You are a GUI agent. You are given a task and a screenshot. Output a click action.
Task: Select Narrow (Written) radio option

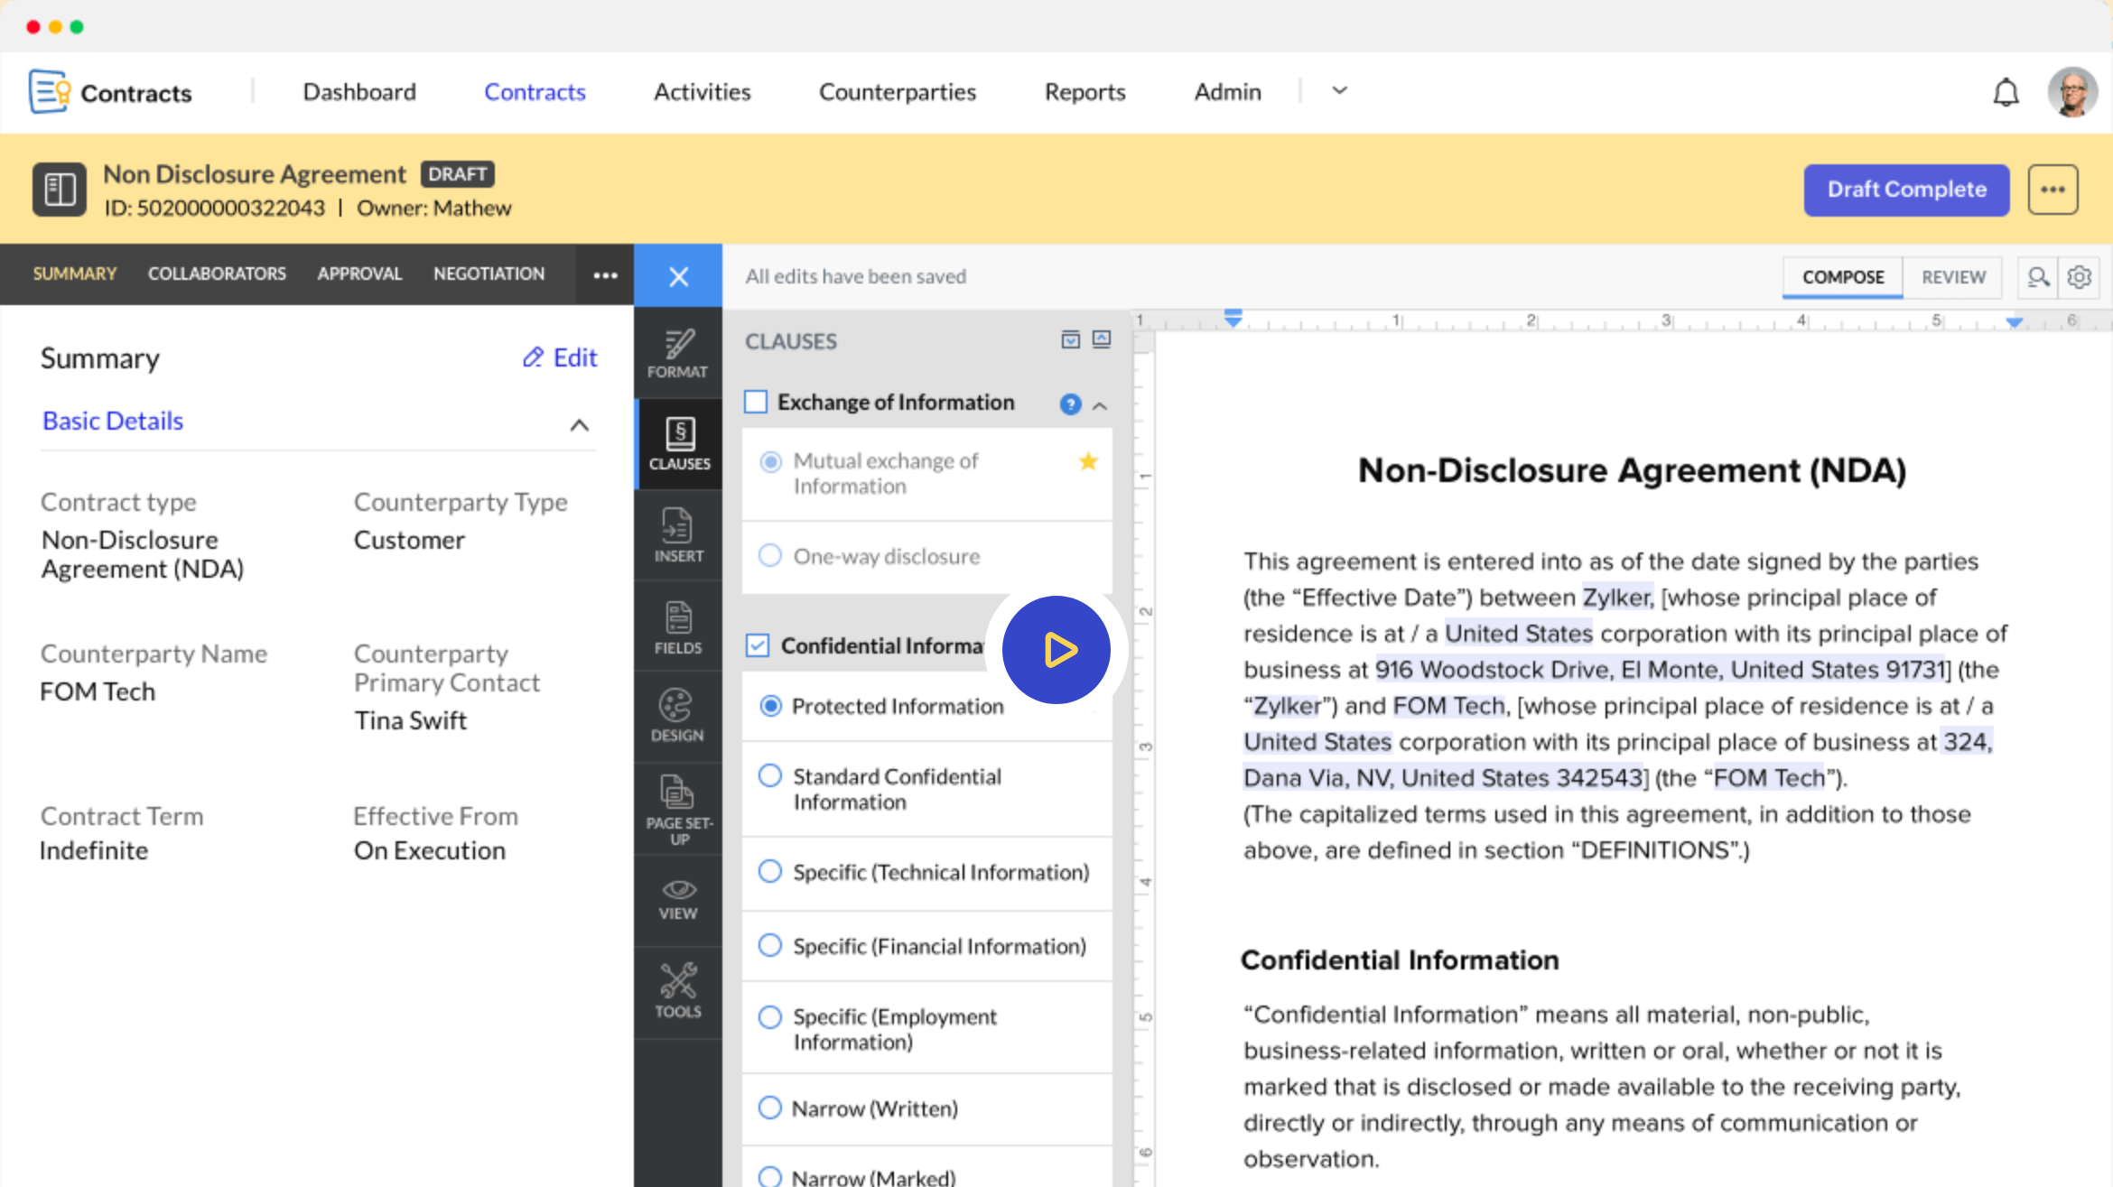[770, 1108]
